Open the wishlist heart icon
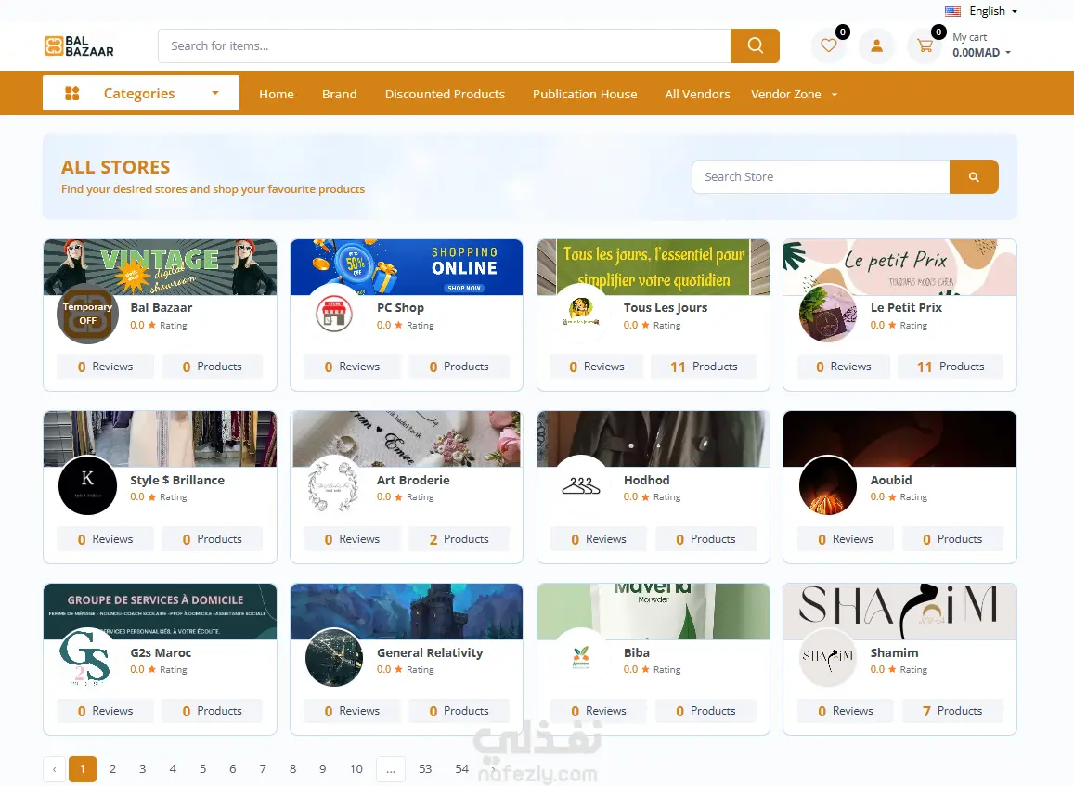The width and height of the screenshot is (1074, 786). coord(829,45)
